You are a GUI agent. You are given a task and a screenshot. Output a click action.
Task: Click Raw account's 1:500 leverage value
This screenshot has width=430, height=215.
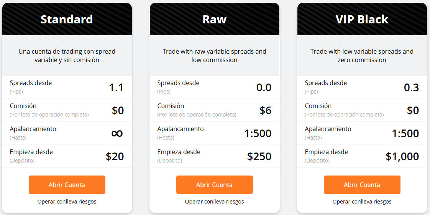point(258,133)
